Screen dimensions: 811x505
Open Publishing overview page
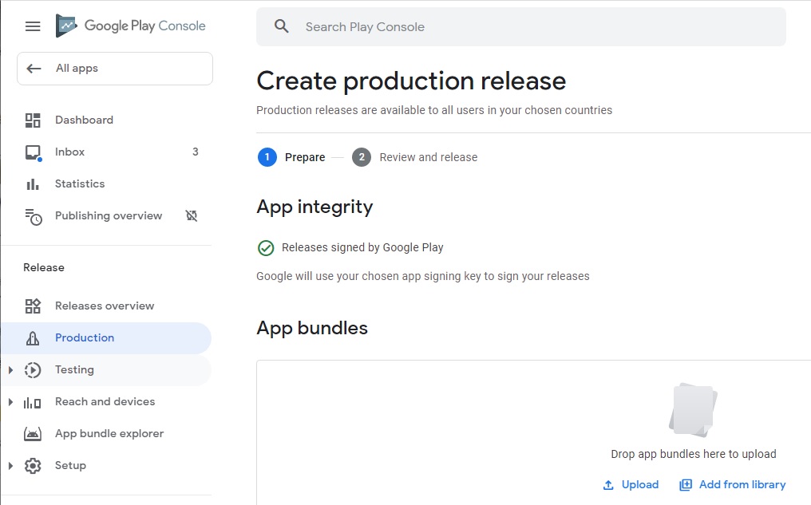(x=108, y=216)
